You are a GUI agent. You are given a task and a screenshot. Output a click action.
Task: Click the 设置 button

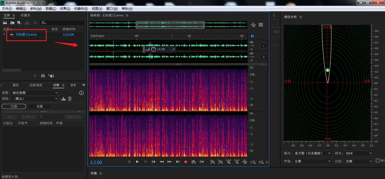coord(39,106)
